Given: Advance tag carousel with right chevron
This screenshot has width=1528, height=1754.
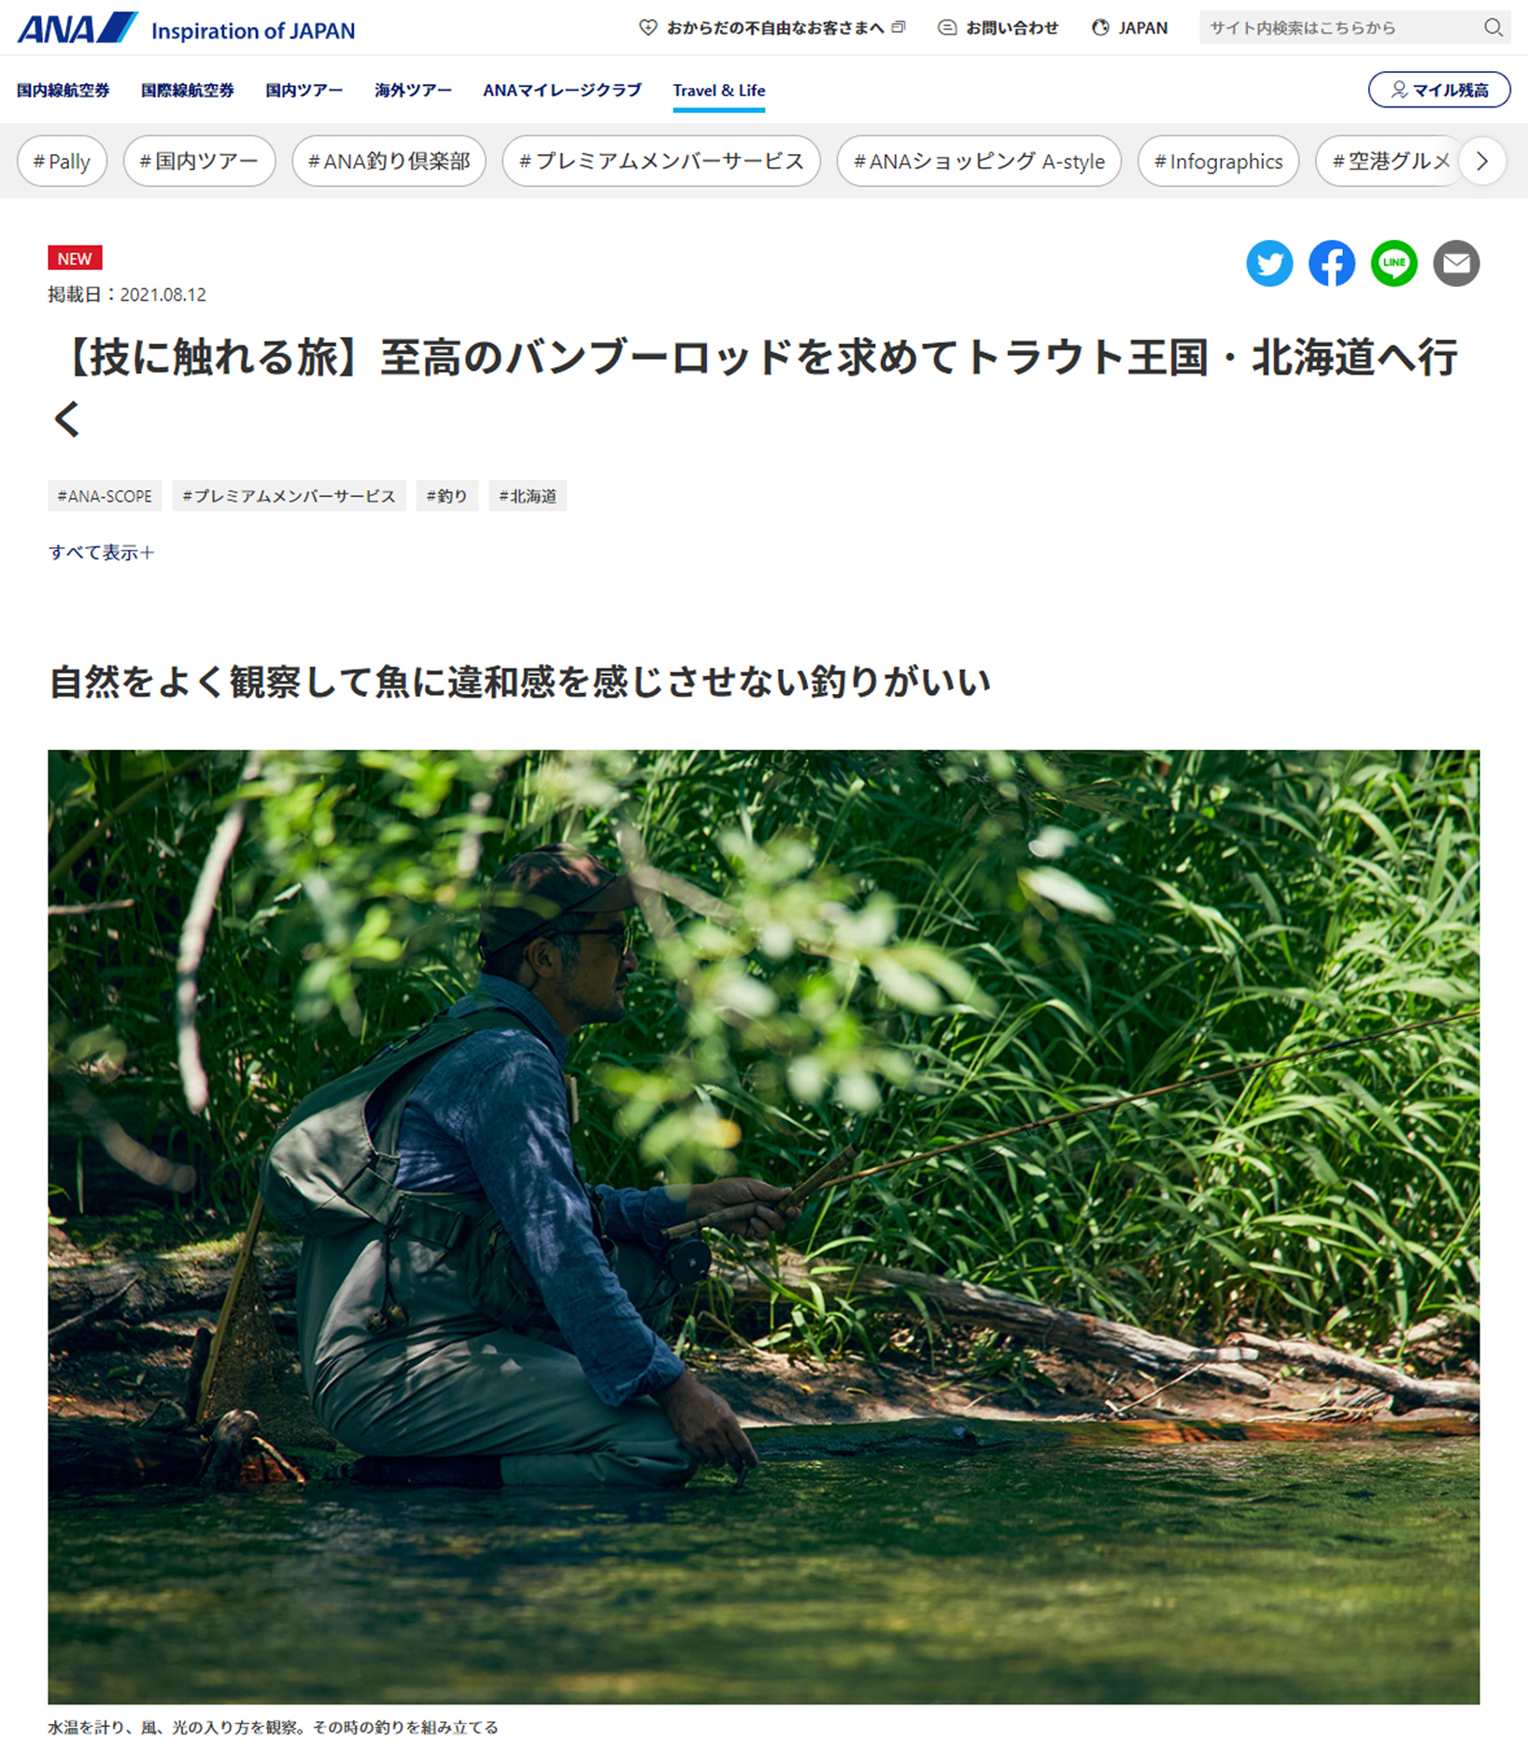Looking at the screenshot, I should tap(1482, 161).
